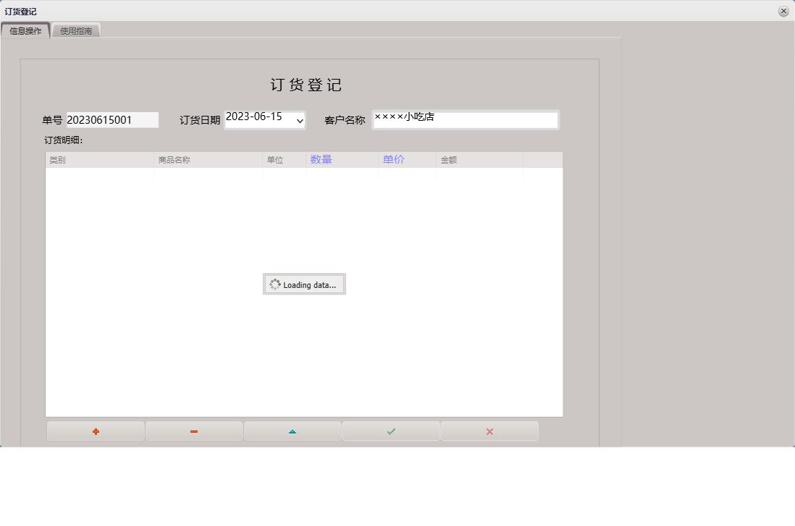795x526 pixels.
Task: Close the 订货登记 window
Action: click(783, 11)
